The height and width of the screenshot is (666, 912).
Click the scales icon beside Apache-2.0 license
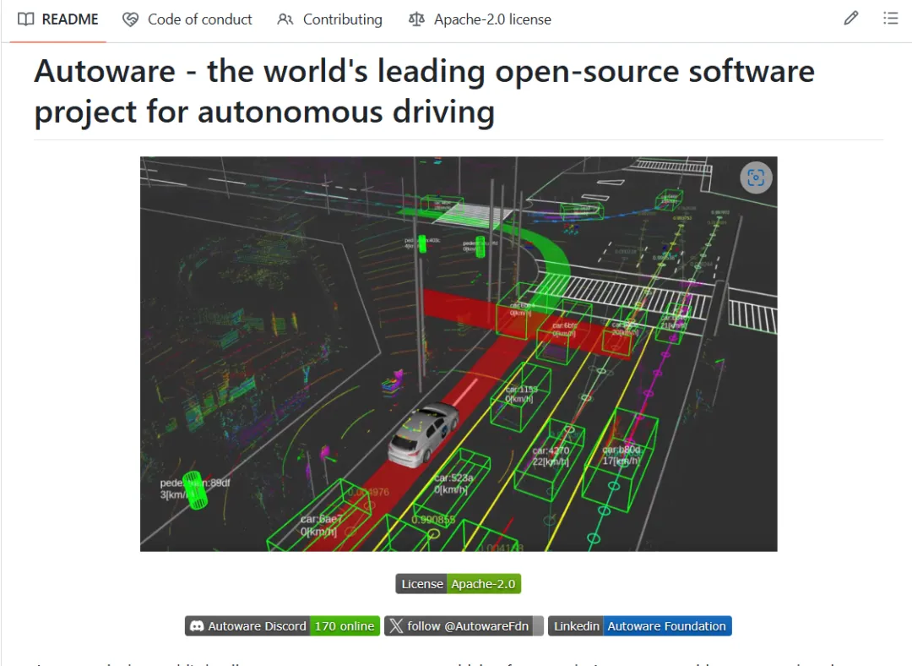pyautogui.click(x=416, y=19)
